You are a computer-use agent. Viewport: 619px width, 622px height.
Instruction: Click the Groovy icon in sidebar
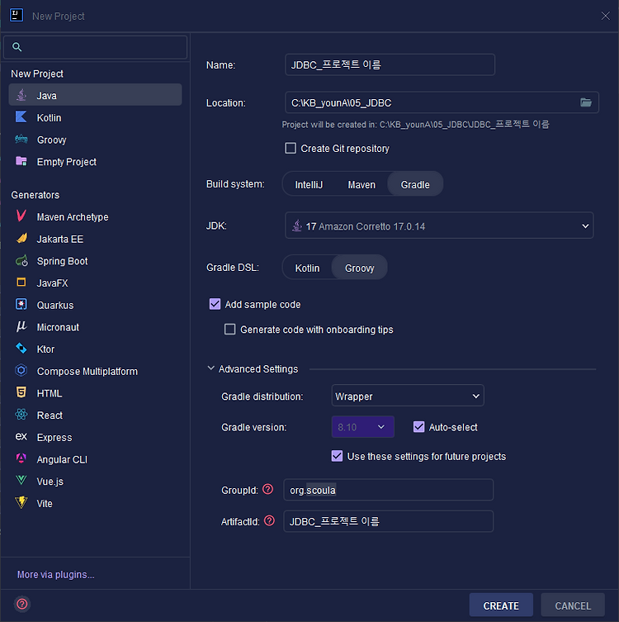[x=21, y=140]
